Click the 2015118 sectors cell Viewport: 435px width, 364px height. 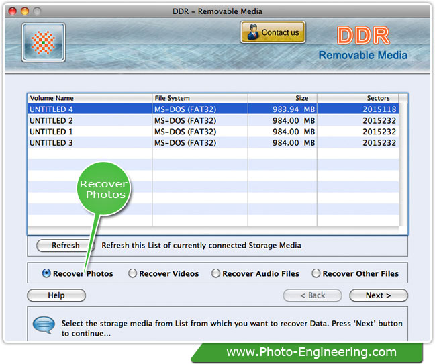coord(358,109)
